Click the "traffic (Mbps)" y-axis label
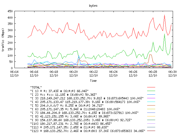The image size is (178, 134). [3, 40]
